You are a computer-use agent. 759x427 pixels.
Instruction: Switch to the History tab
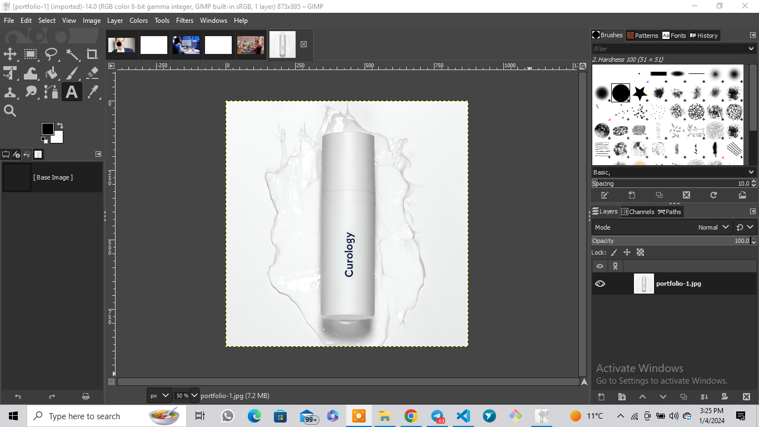click(x=703, y=35)
